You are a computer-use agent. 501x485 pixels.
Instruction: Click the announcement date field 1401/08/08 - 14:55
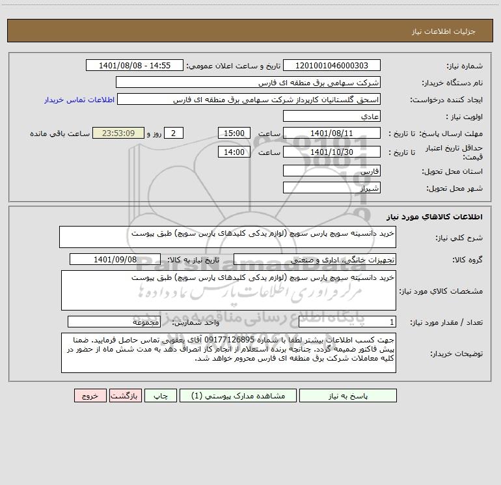coord(135,66)
